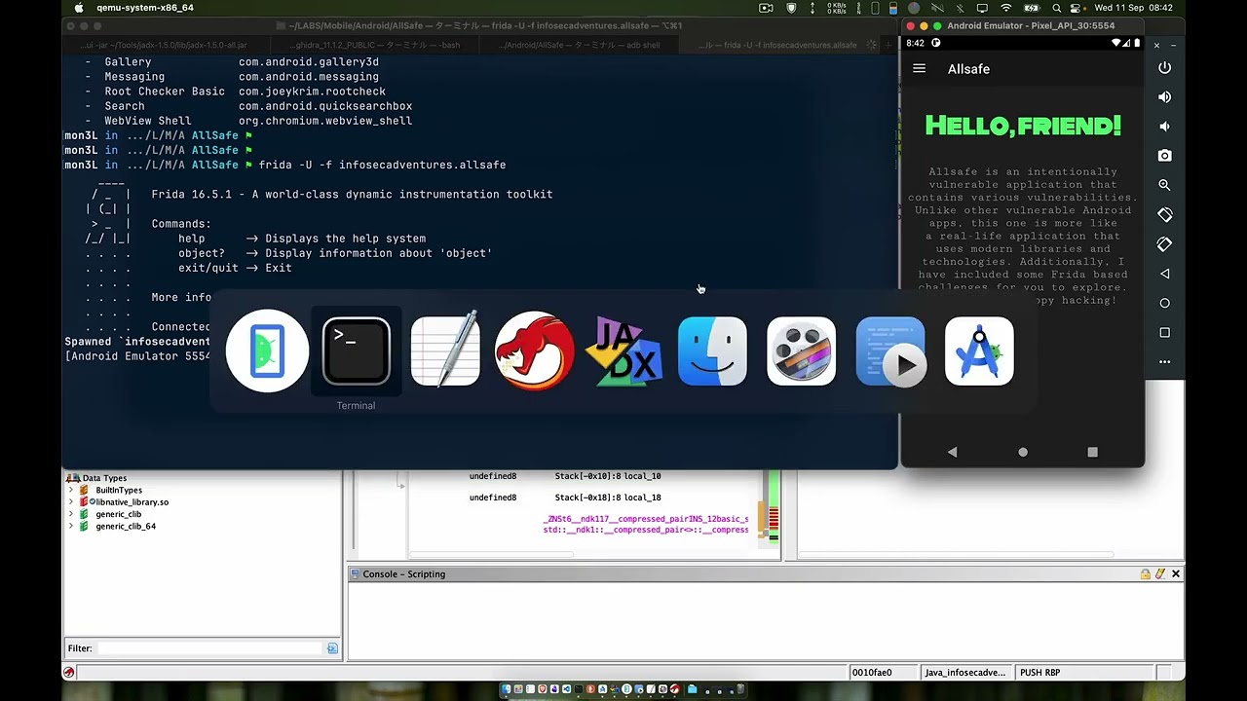The image size is (1247, 701).
Task: Raise the emulator volume with upper speaker icon
Action: [1164, 97]
